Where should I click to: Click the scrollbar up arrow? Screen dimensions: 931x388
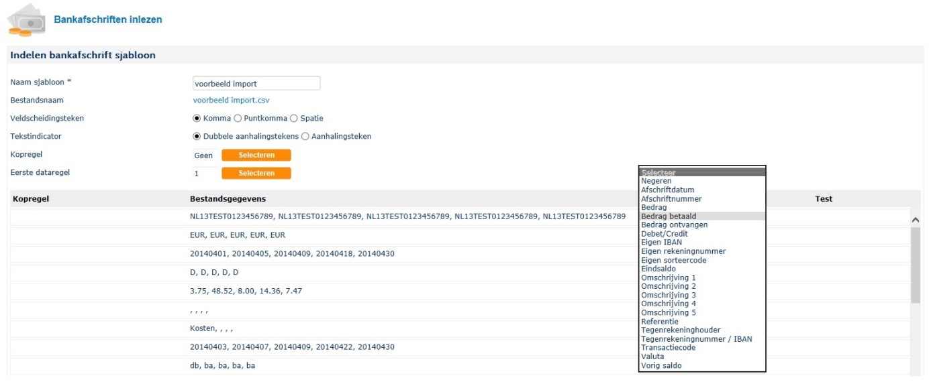[x=915, y=220]
